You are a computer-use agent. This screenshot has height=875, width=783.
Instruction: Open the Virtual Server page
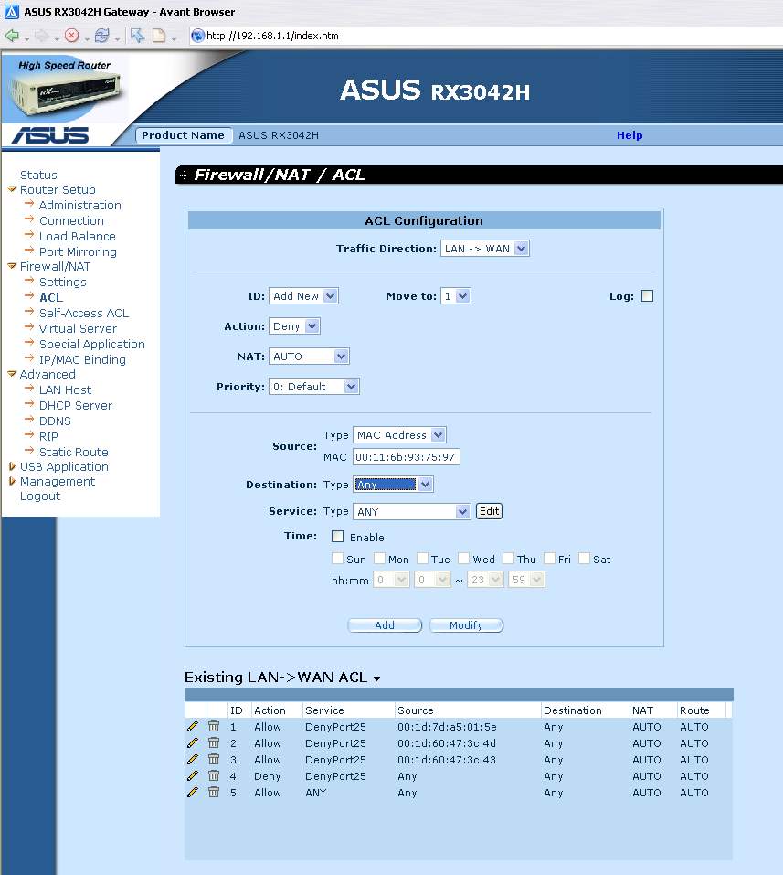tap(78, 328)
